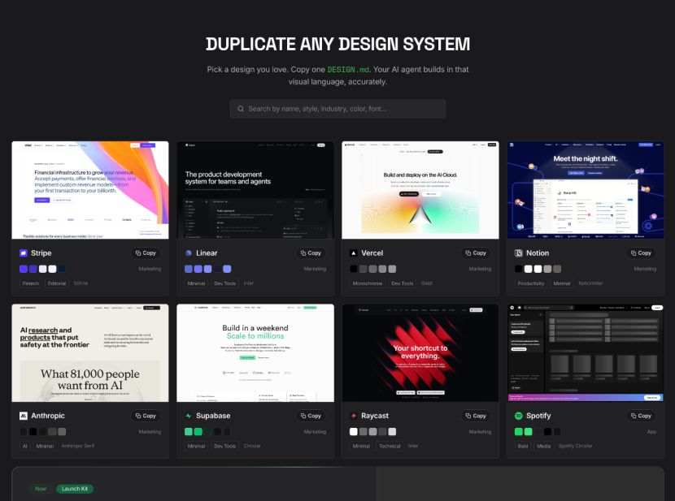Click the Spotify Circular font label

576,447
